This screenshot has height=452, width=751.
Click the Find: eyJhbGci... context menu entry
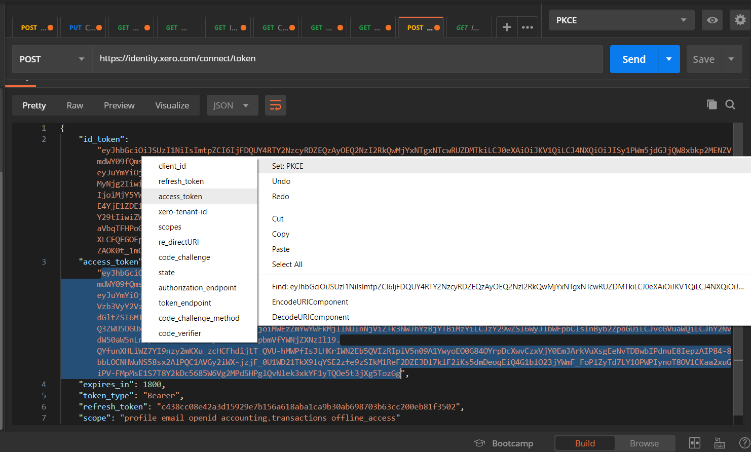point(505,287)
